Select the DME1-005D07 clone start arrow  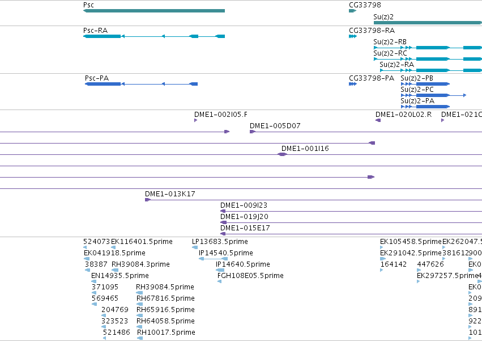pyautogui.click(x=253, y=132)
